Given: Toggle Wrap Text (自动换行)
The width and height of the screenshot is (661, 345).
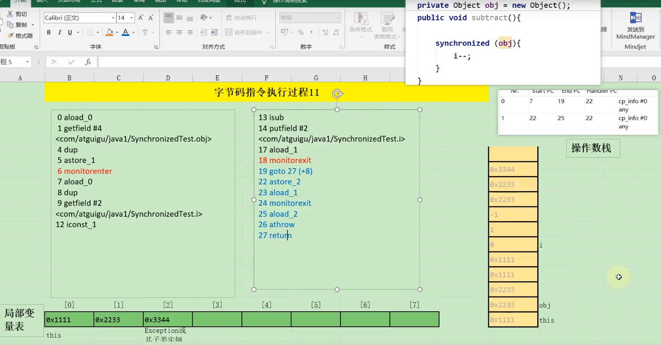Looking at the screenshot, I should pyautogui.click(x=241, y=18).
